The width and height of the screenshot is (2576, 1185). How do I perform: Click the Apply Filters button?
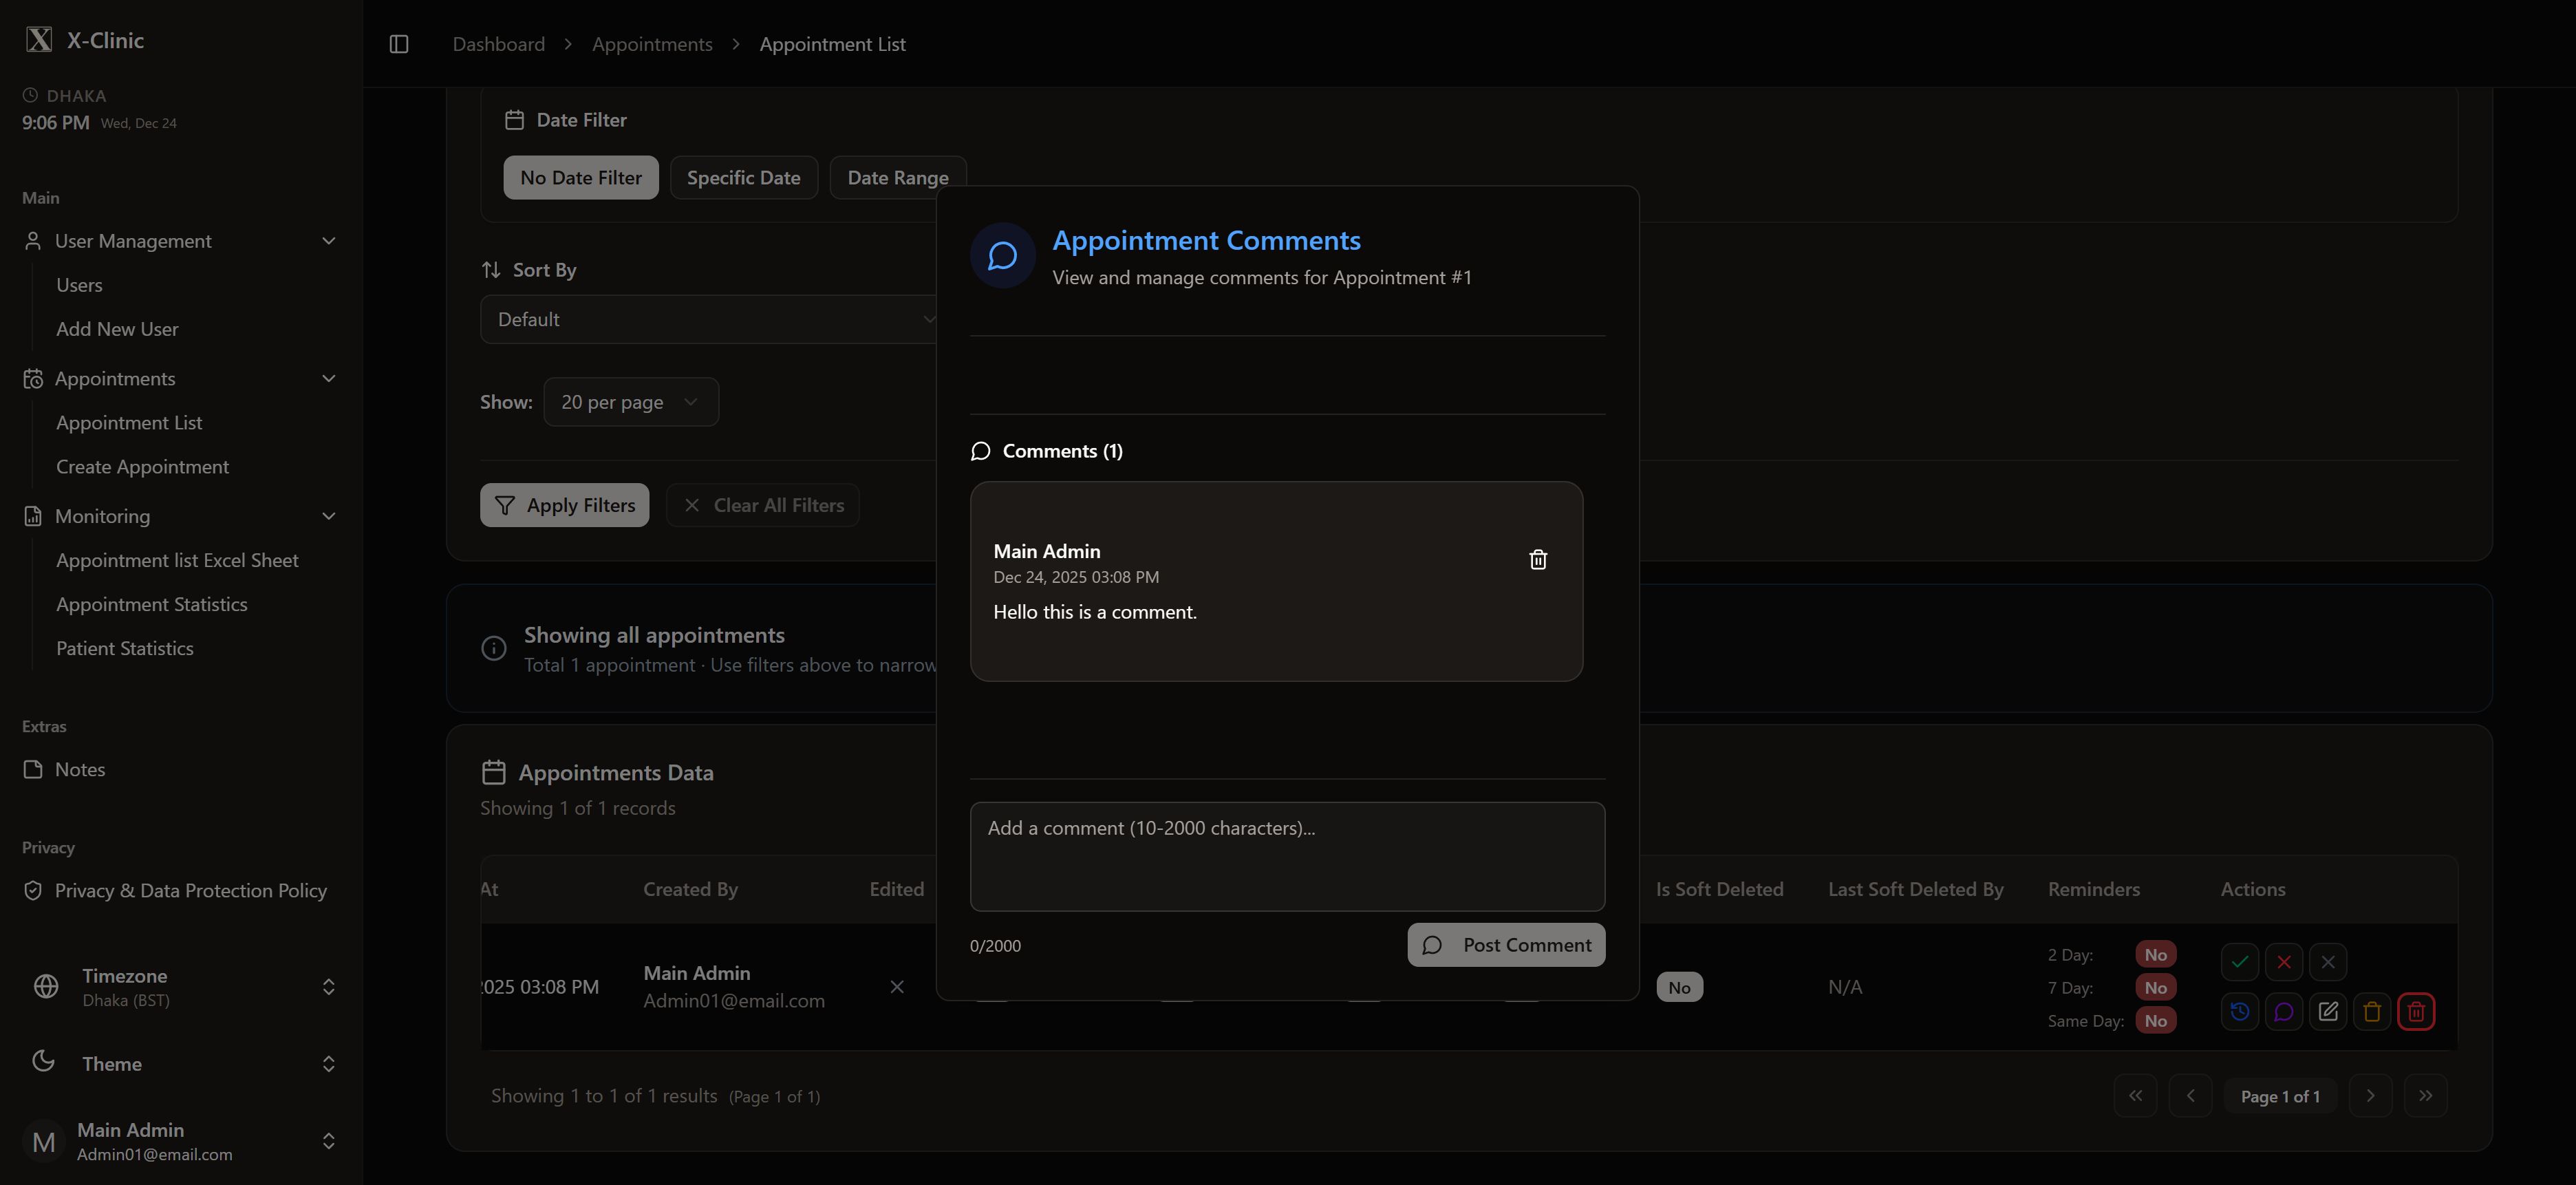(564, 505)
